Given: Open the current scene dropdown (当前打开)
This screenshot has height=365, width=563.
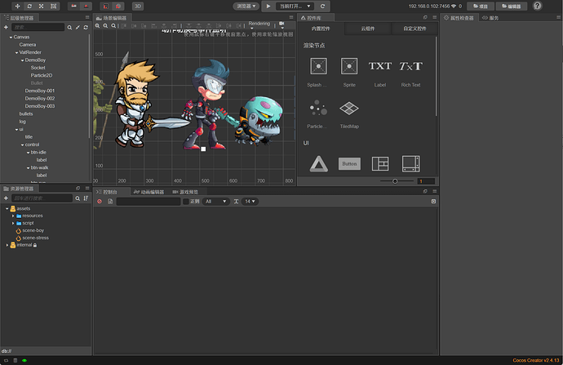Looking at the screenshot, I should [x=295, y=6].
